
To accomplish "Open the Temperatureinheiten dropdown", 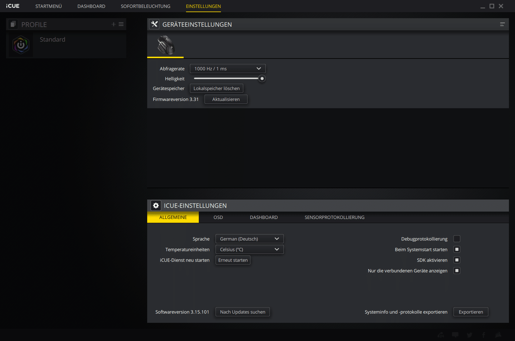I will tap(249, 249).
